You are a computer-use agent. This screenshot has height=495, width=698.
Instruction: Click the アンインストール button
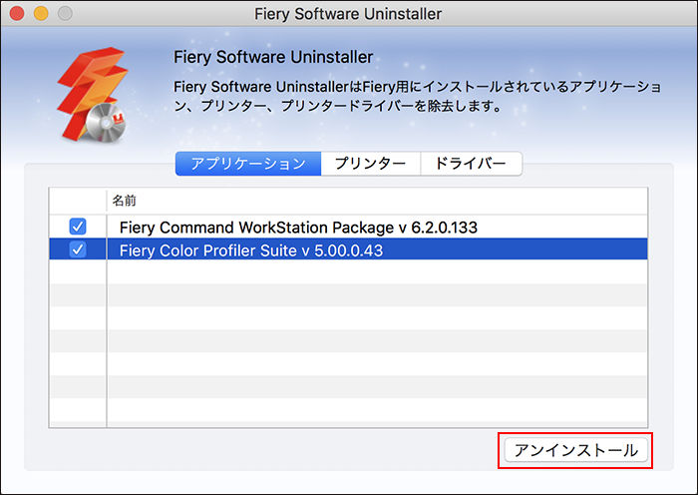click(575, 450)
